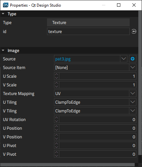Click the pat3.jpg source field
The height and width of the screenshot is (167, 142).
(87, 59)
